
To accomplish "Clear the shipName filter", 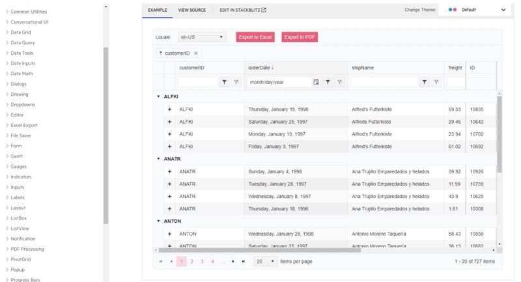I will (x=436, y=82).
